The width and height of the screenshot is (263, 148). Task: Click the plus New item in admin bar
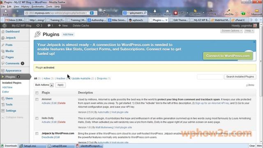point(63,25)
